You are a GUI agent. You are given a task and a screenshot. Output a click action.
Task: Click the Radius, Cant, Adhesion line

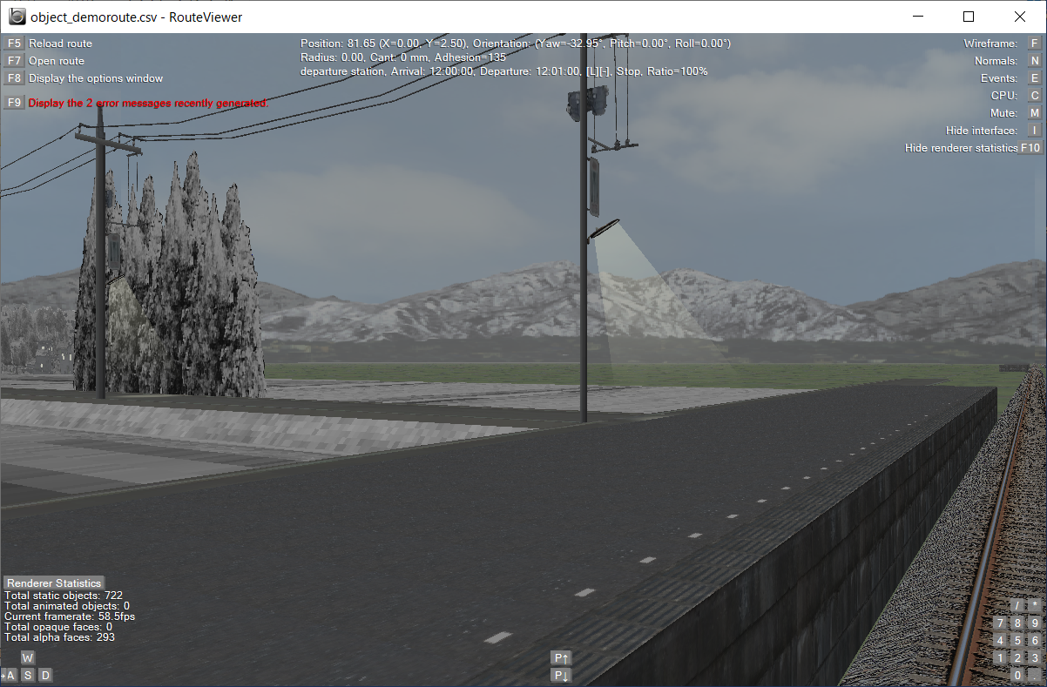pyautogui.click(x=403, y=57)
